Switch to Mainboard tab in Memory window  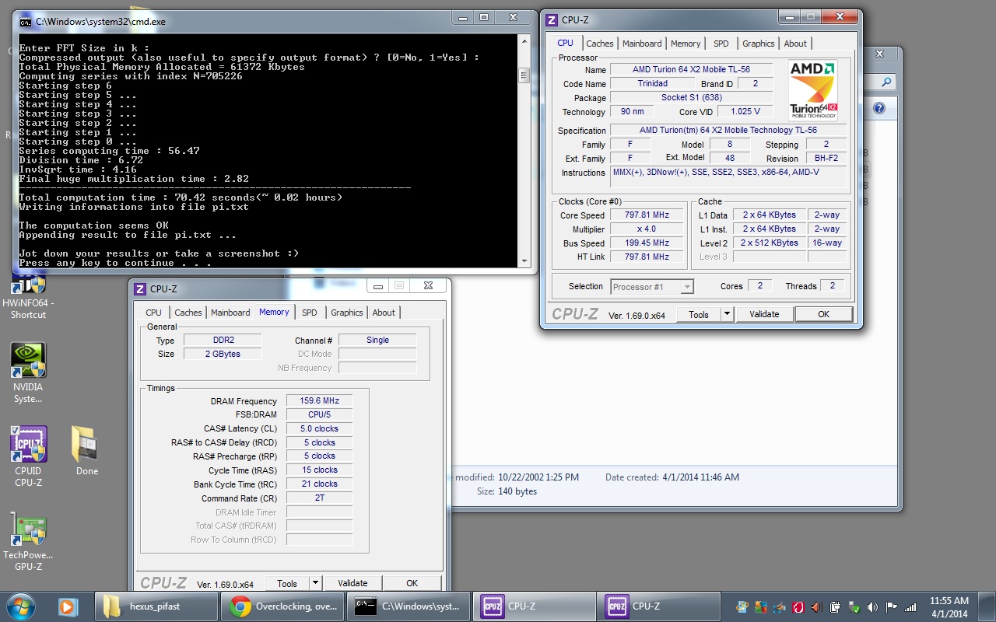tap(230, 313)
